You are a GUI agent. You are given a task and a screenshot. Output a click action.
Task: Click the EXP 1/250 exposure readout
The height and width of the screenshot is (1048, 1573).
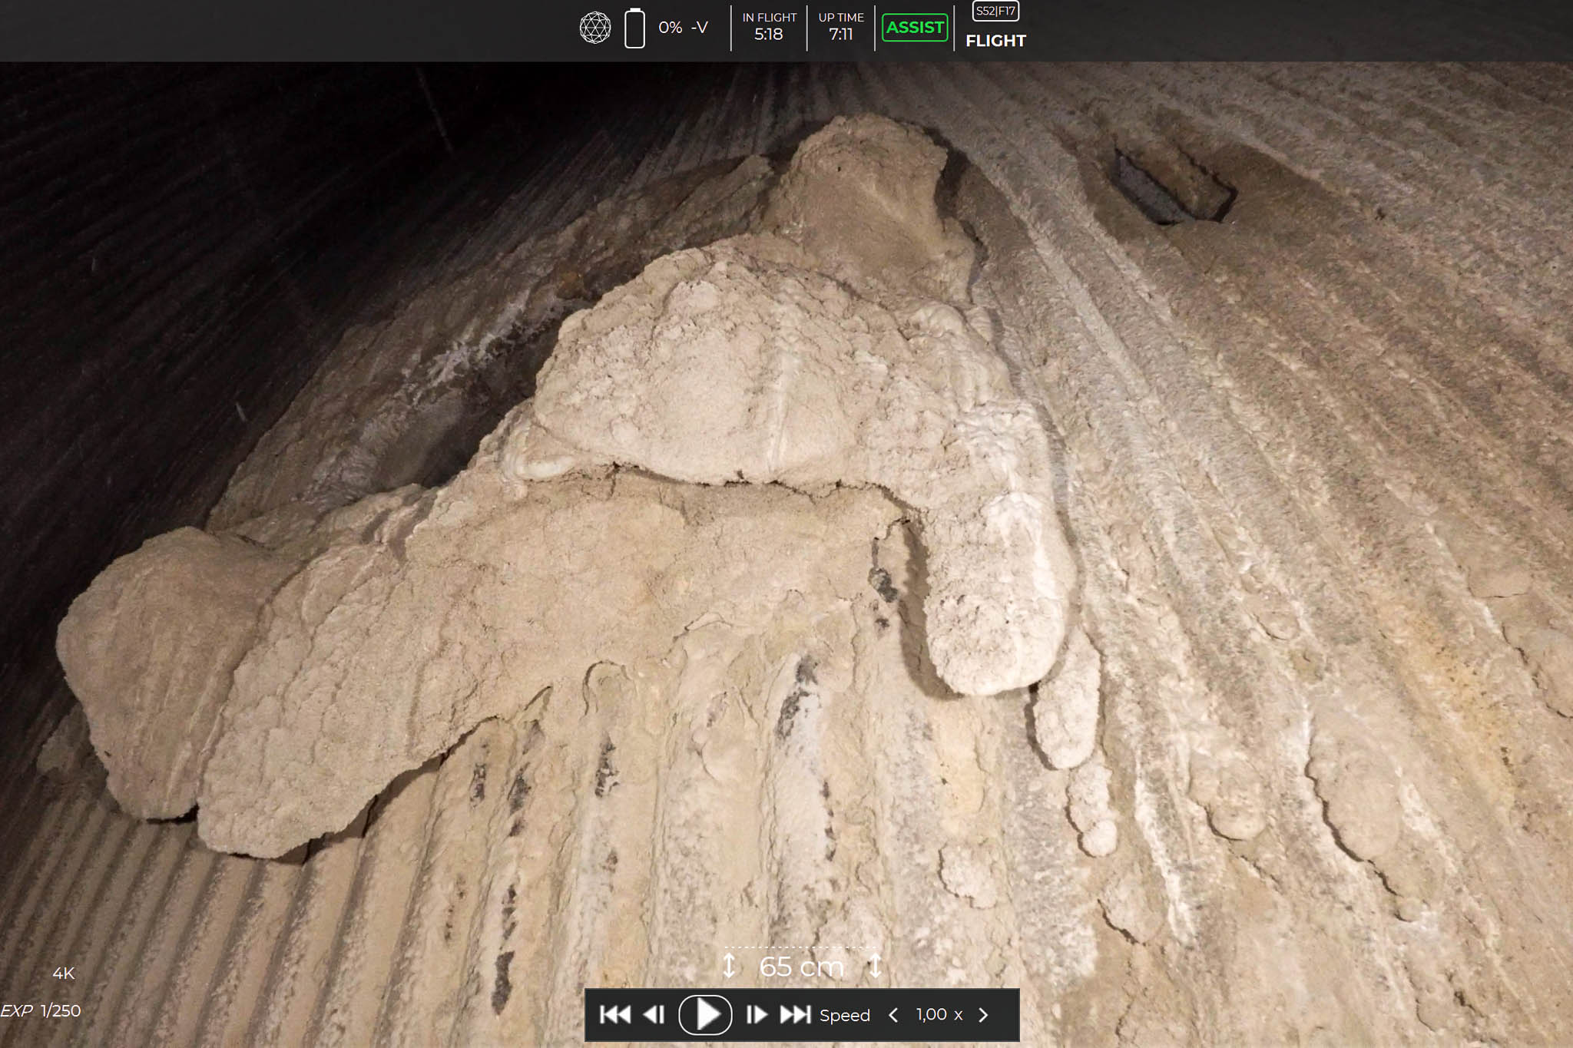(41, 1010)
